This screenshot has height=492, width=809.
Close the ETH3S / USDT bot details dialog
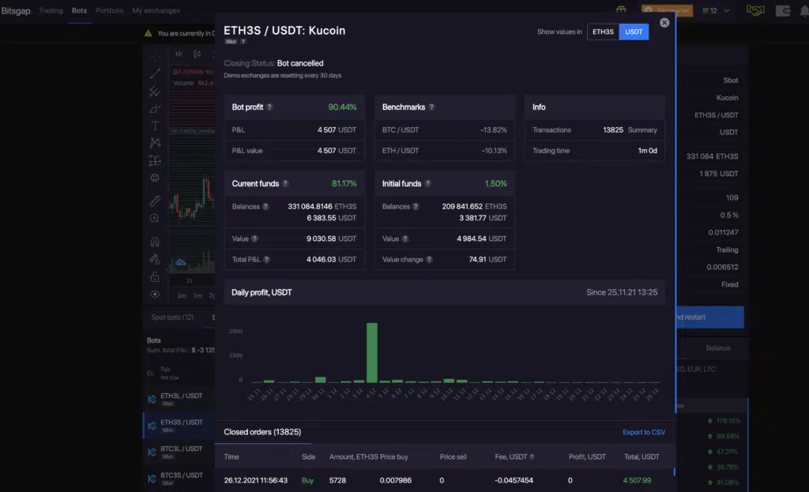pos(664,23)
